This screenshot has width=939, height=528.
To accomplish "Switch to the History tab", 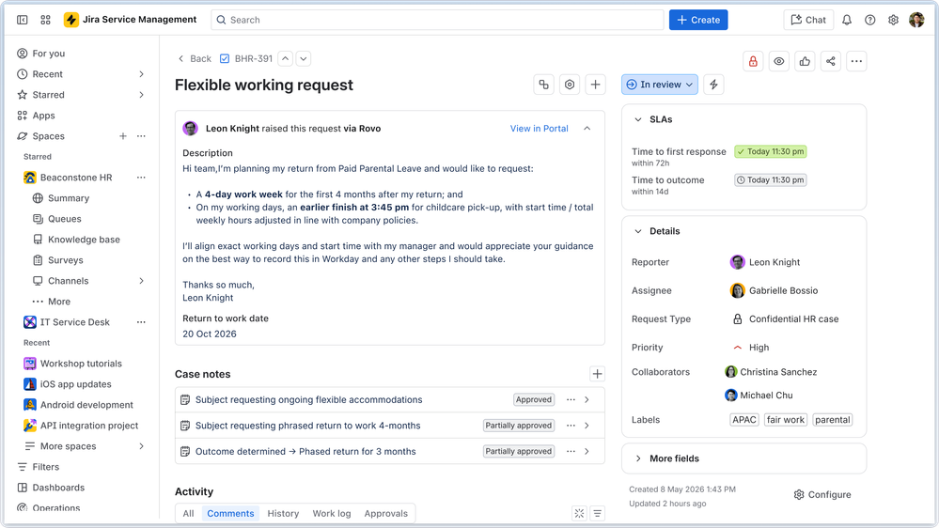I will [x=283, y=513].
